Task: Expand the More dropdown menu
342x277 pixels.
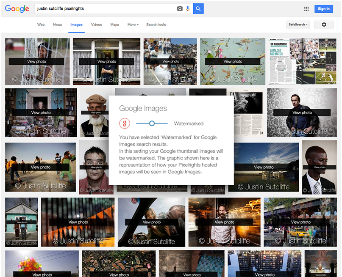Action: pos(133,25)
